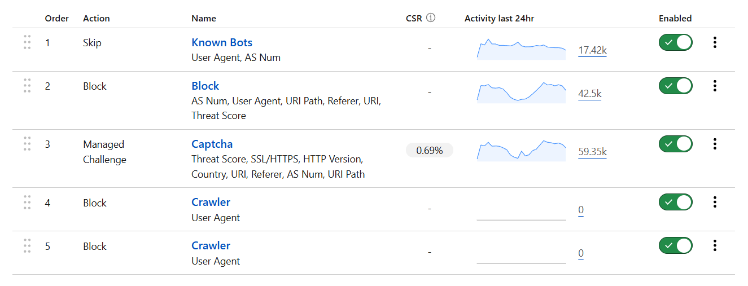Open the three-dot menu for Known Bots
Viewport: 748px width, 286px height.
pyautogui.click(x=715, y=42)
